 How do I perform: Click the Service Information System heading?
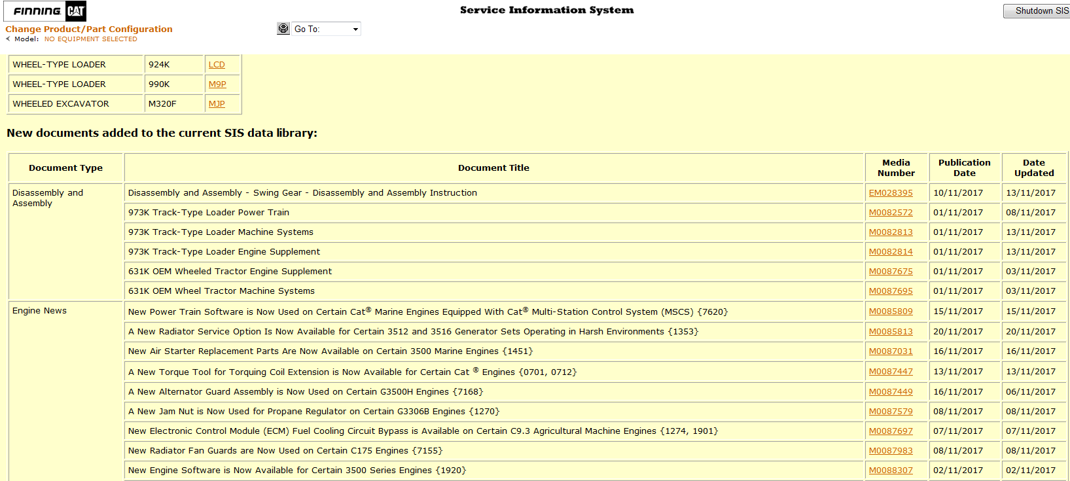546,10
